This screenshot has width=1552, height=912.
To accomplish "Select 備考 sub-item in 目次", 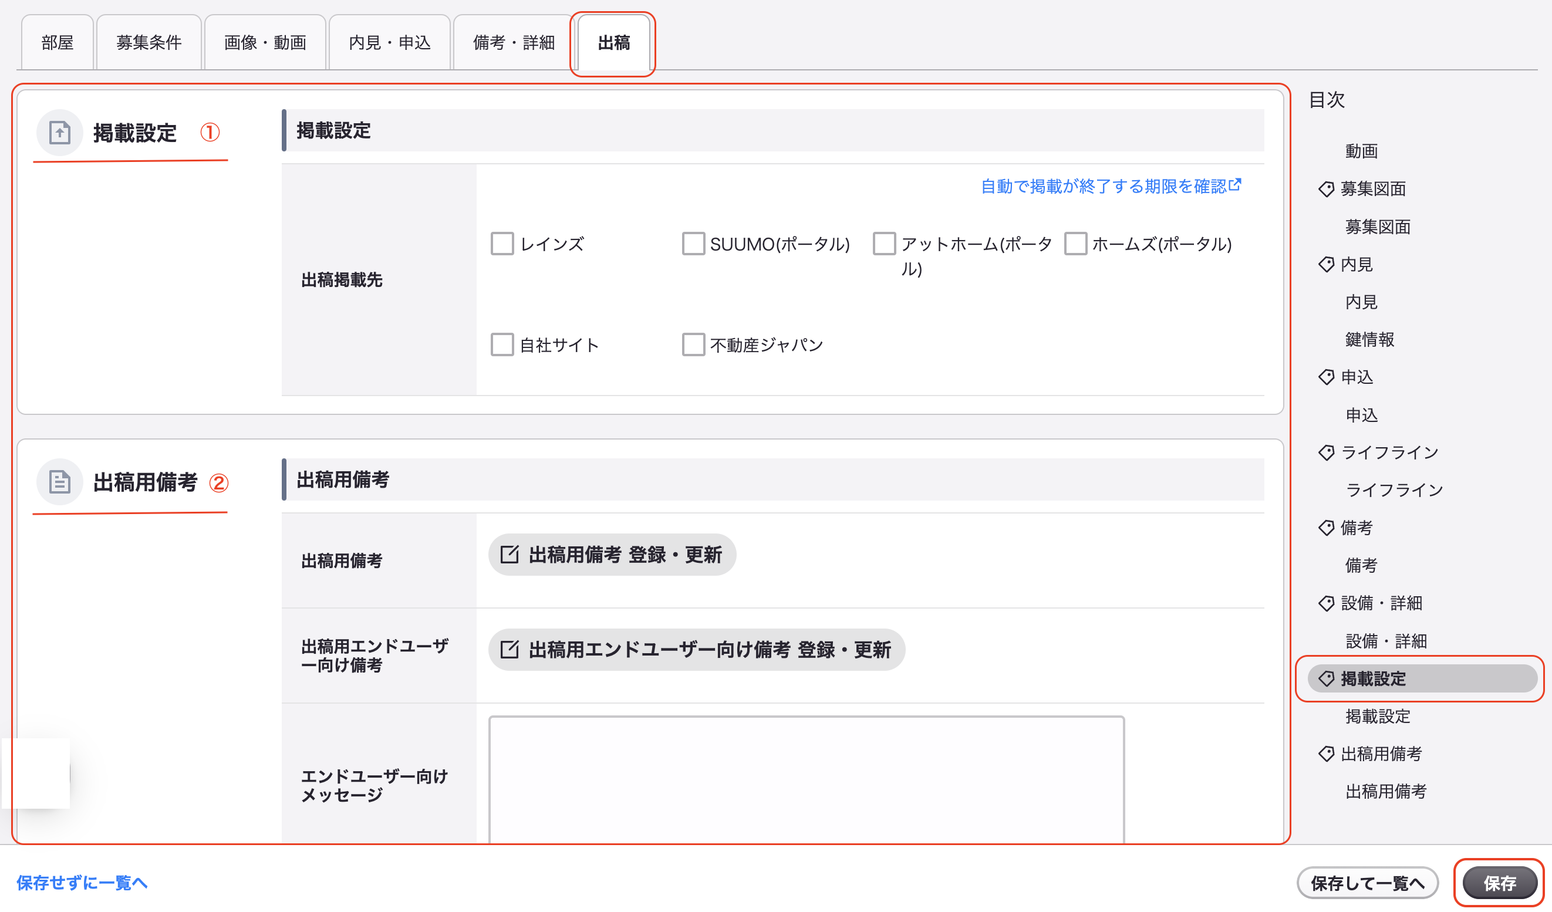I will click(x=1361, y=565).
